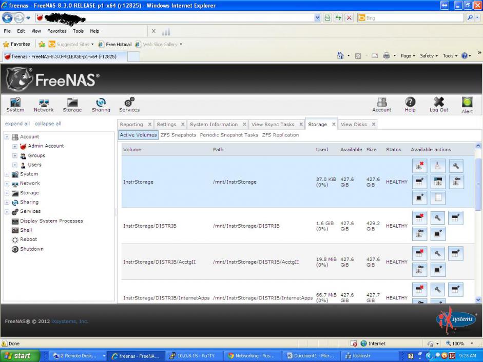
Task: Open the File menu
Action: 7,31
